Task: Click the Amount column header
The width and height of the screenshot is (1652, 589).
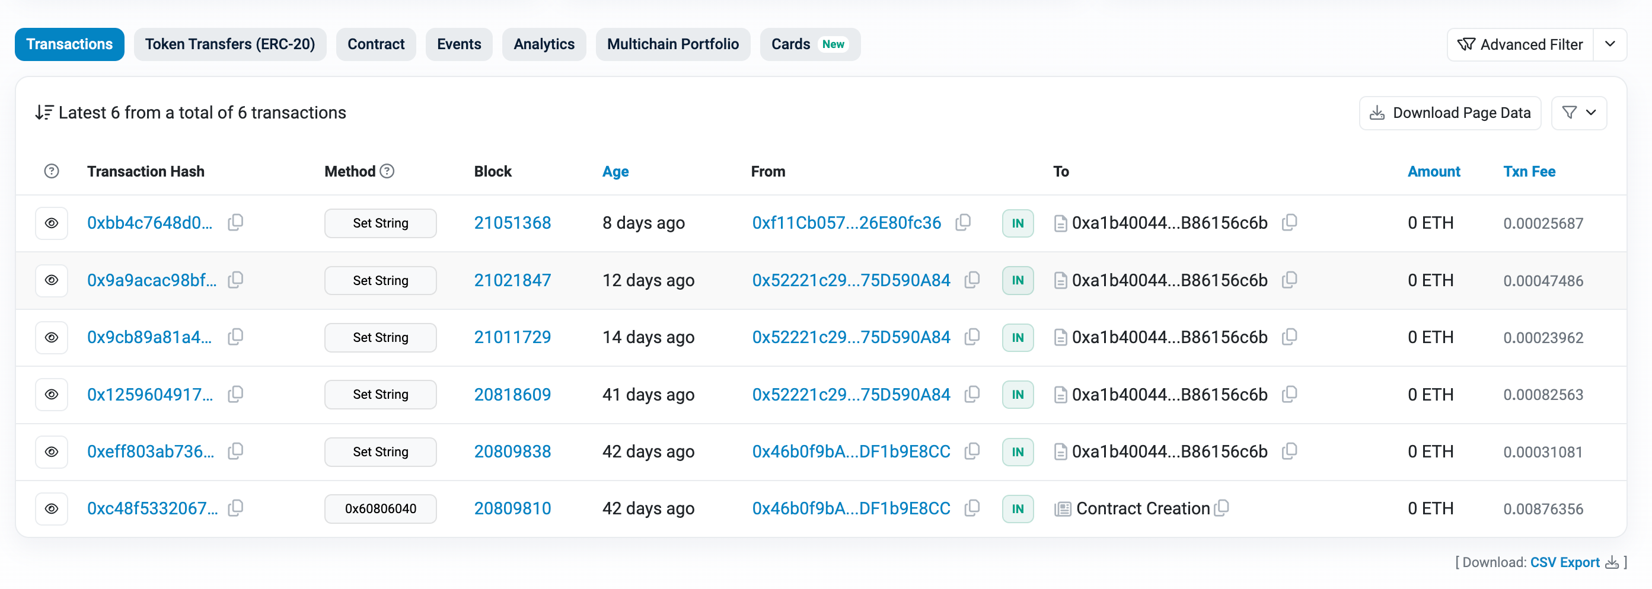Action: [x=1433, y=171]
